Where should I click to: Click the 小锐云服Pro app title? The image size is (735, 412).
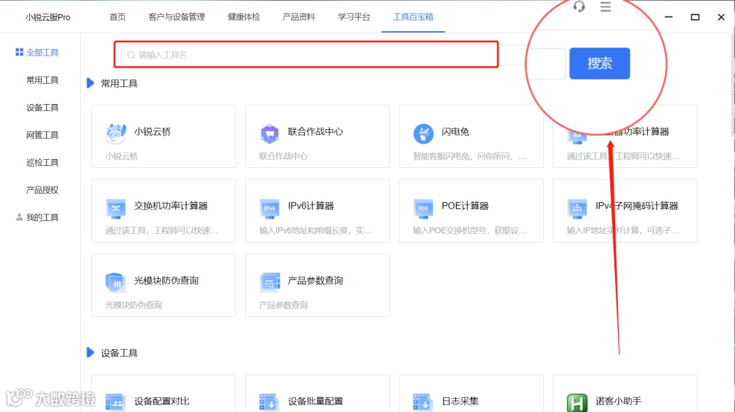(48, 17)
